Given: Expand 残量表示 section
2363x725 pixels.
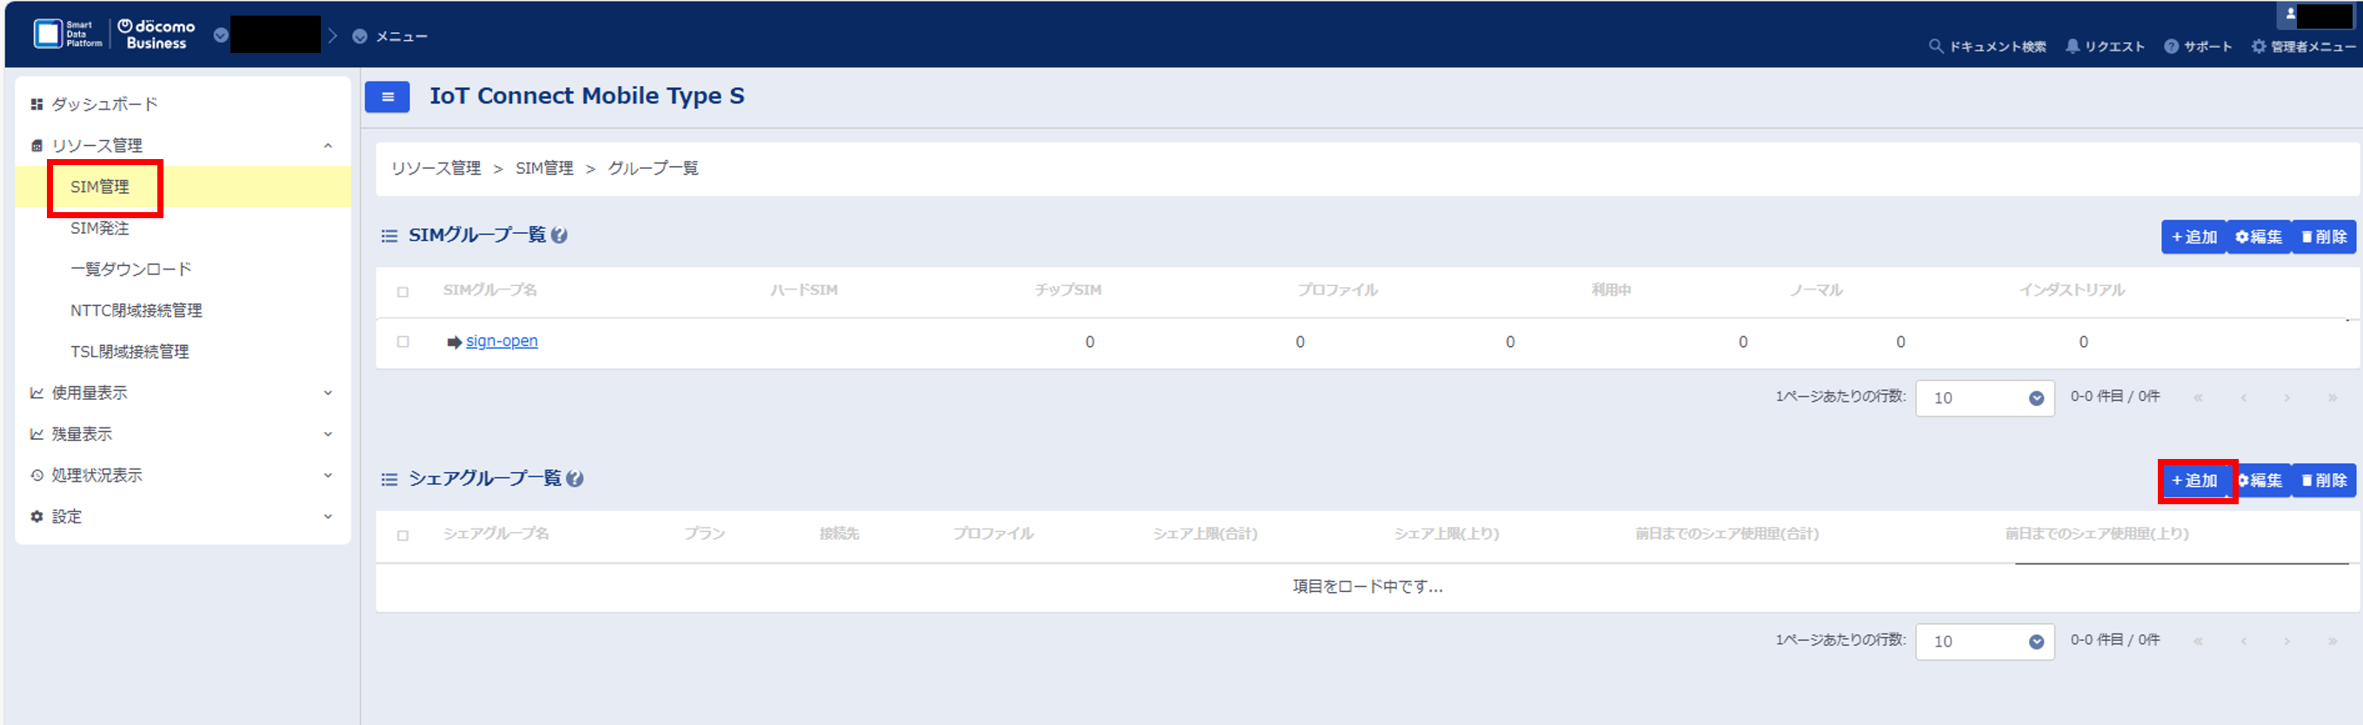Looking at the screenshot, I should pyautogui.click(x=328, y=434).
